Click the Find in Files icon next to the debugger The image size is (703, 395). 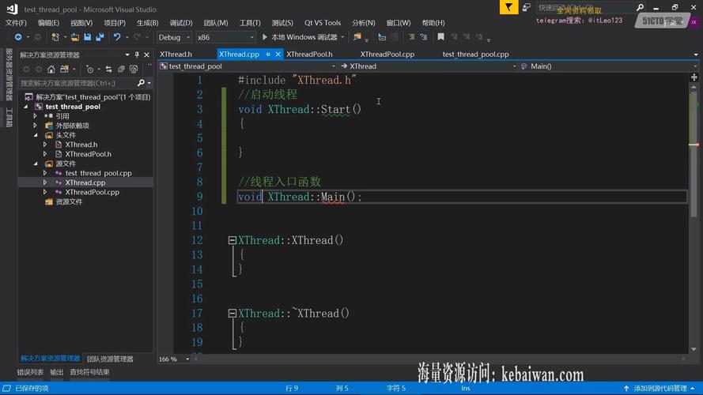[x=357, y=37]
